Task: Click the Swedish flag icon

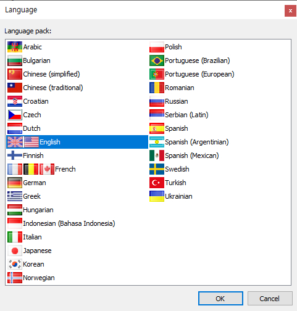Action: (157, 169)
